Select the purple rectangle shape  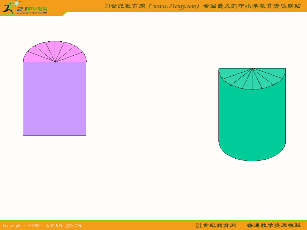coord(54,98)
